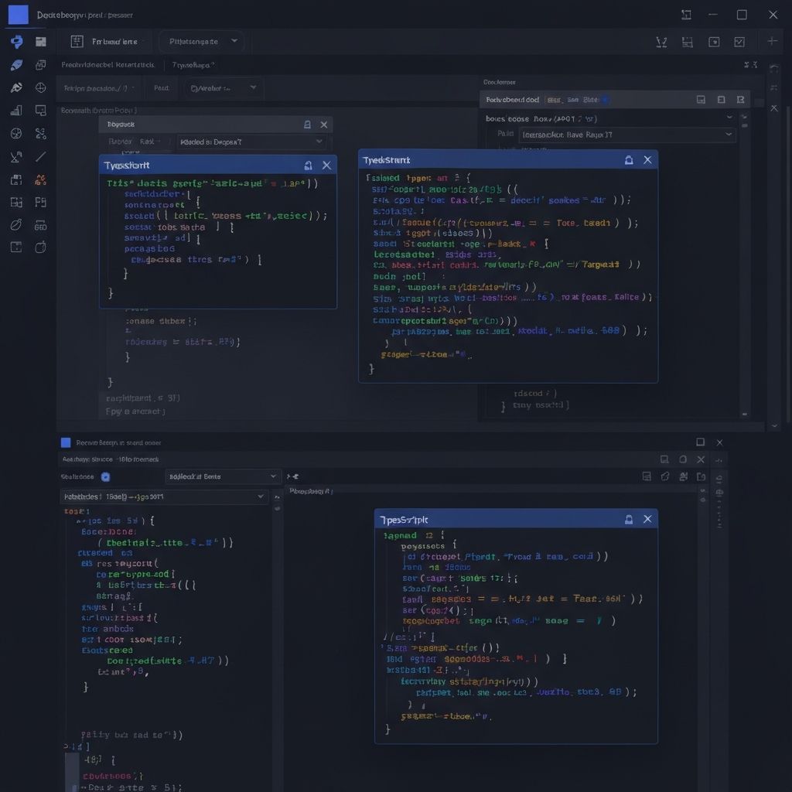Viewport: 792px width, 792px height.
Task: Click the blue Python-style icon atop the left sidebar
Action: pos(16,42)
